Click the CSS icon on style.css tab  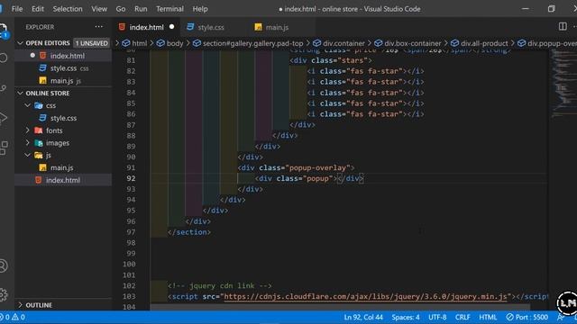pyautogui.click(x=190, y=27)
